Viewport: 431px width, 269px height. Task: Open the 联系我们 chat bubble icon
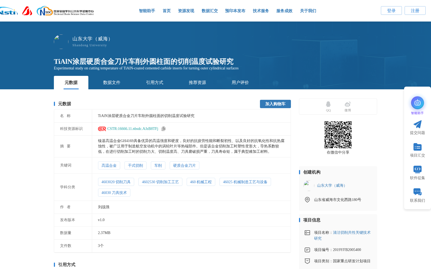(x=417, y=192)
